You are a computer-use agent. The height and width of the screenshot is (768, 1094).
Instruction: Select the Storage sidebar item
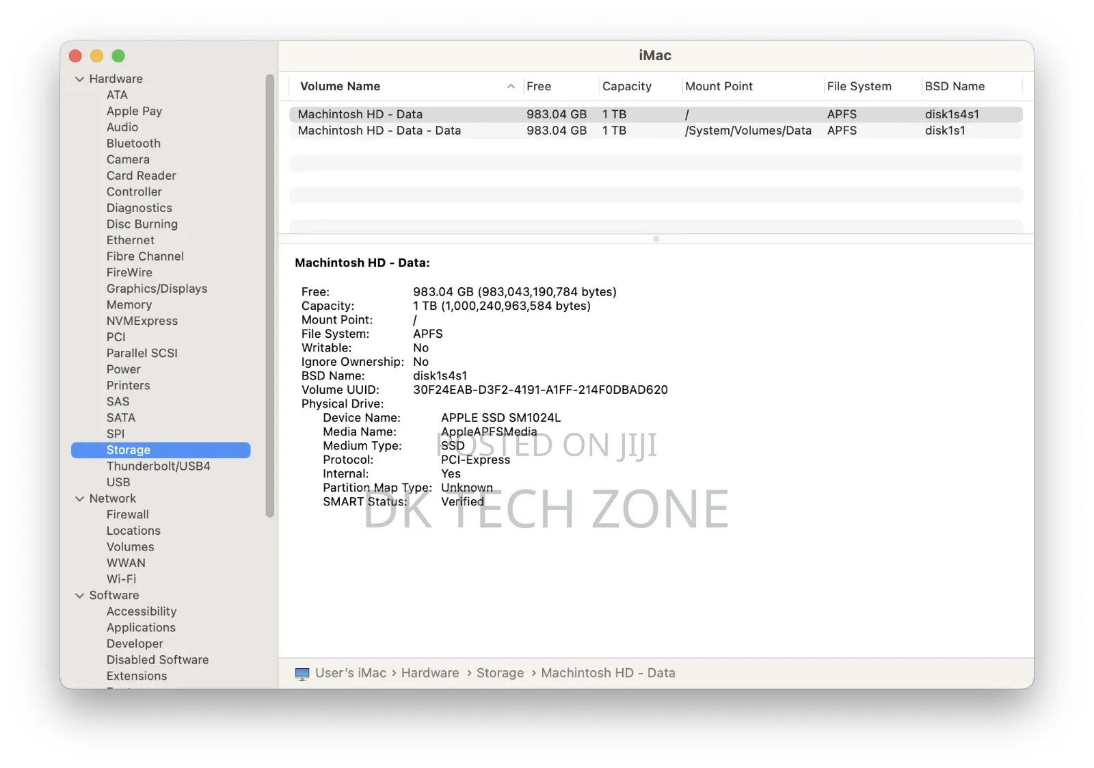tap(161, 450)
